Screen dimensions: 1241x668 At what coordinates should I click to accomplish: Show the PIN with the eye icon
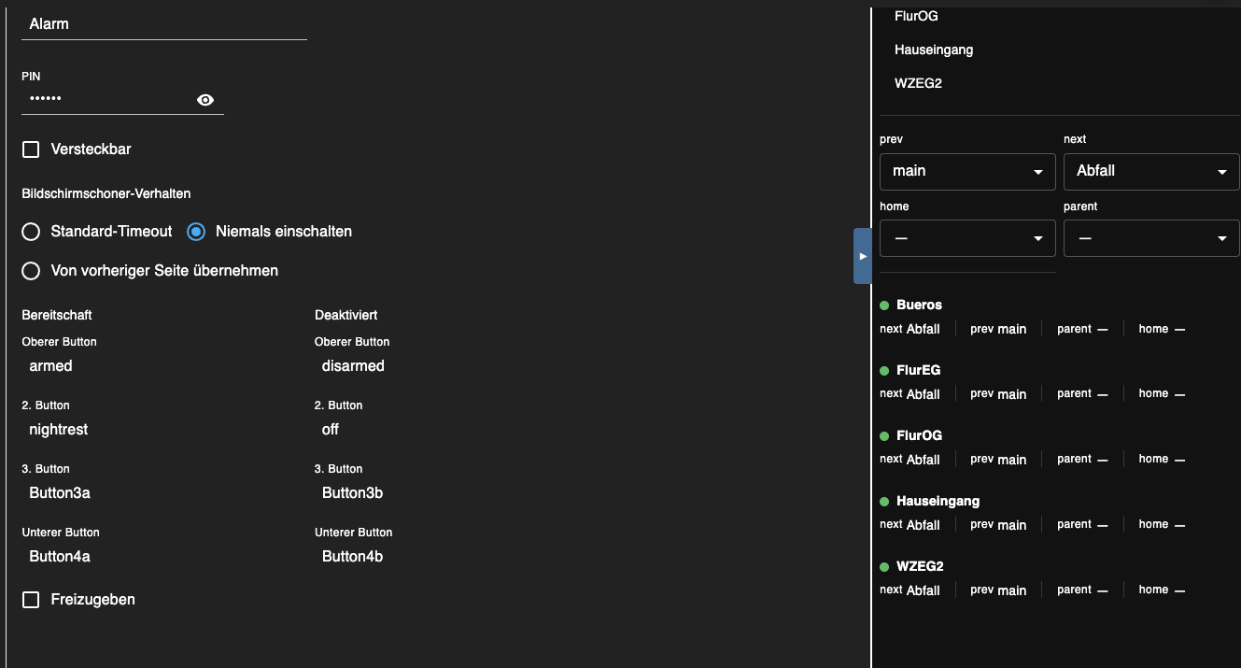coord(205,100)
